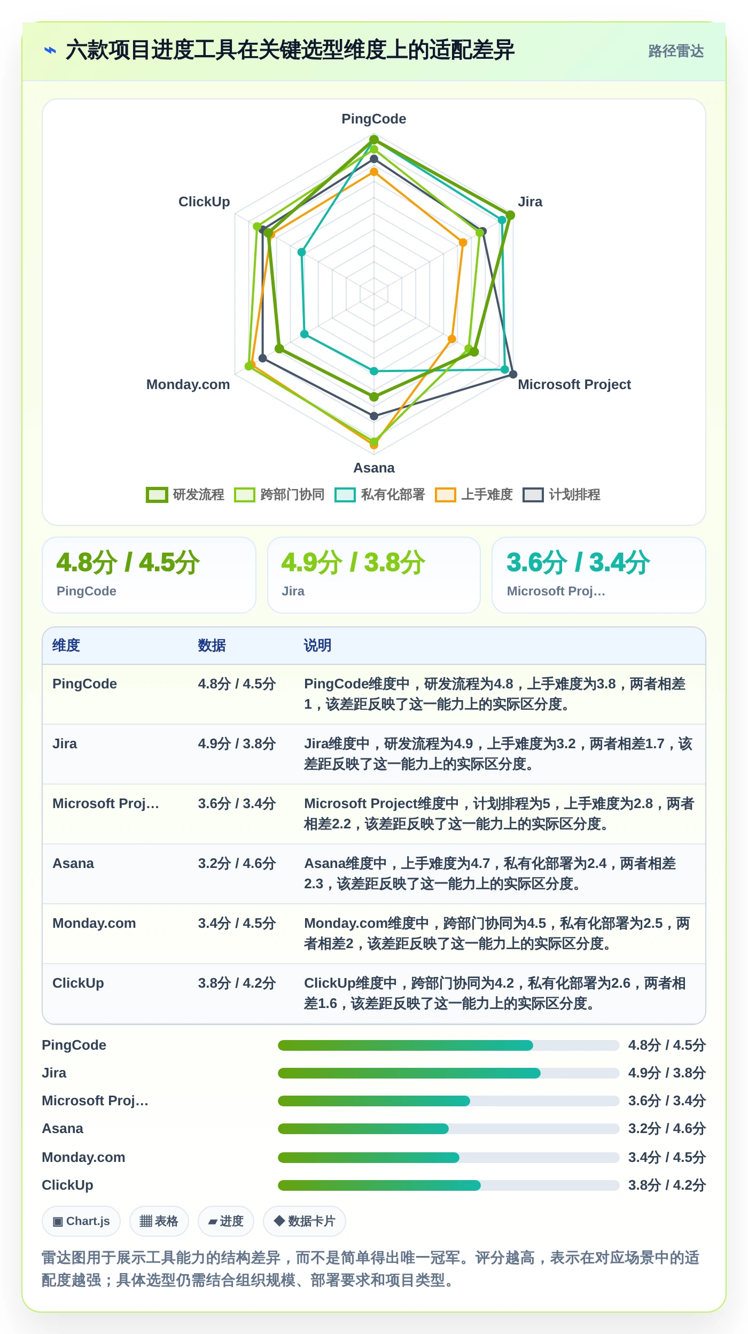Click the 跨部门协同 legend label
The image size is (748, 1334).
pos(293,495)
